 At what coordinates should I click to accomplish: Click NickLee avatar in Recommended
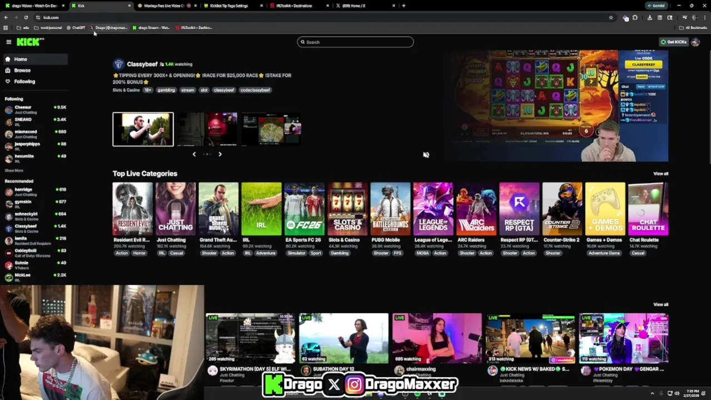[8, 277]
